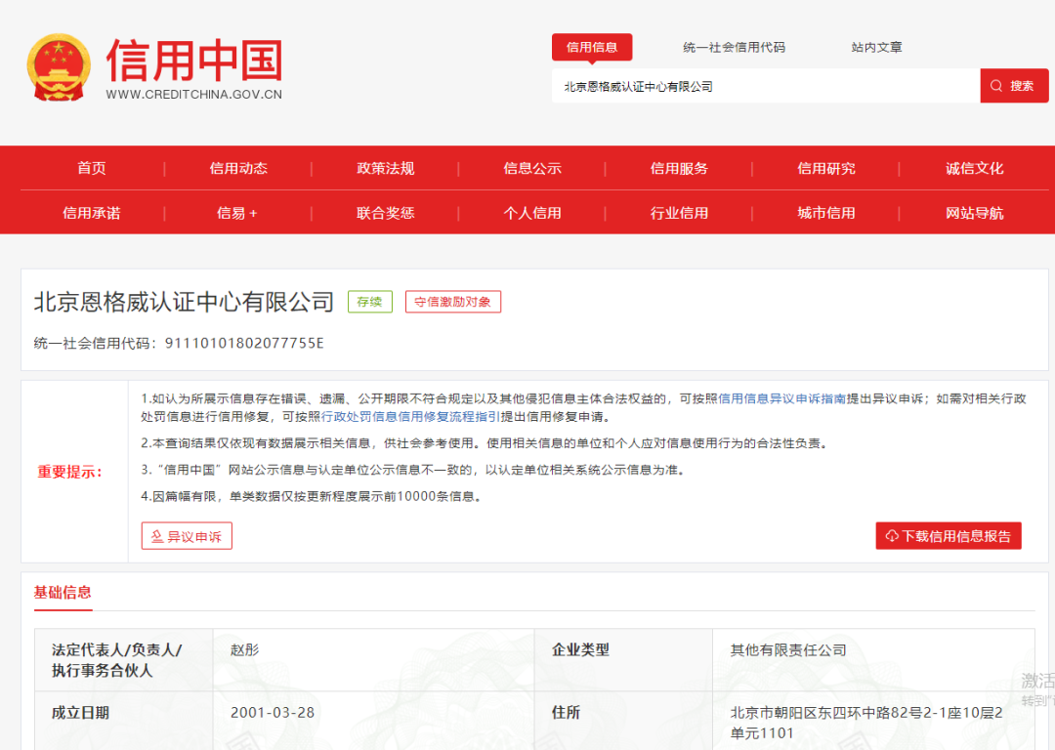This screenshot has width=1055, height=750.
Task: Select the 存续 status badge
Action: click(x=369, y=302)
